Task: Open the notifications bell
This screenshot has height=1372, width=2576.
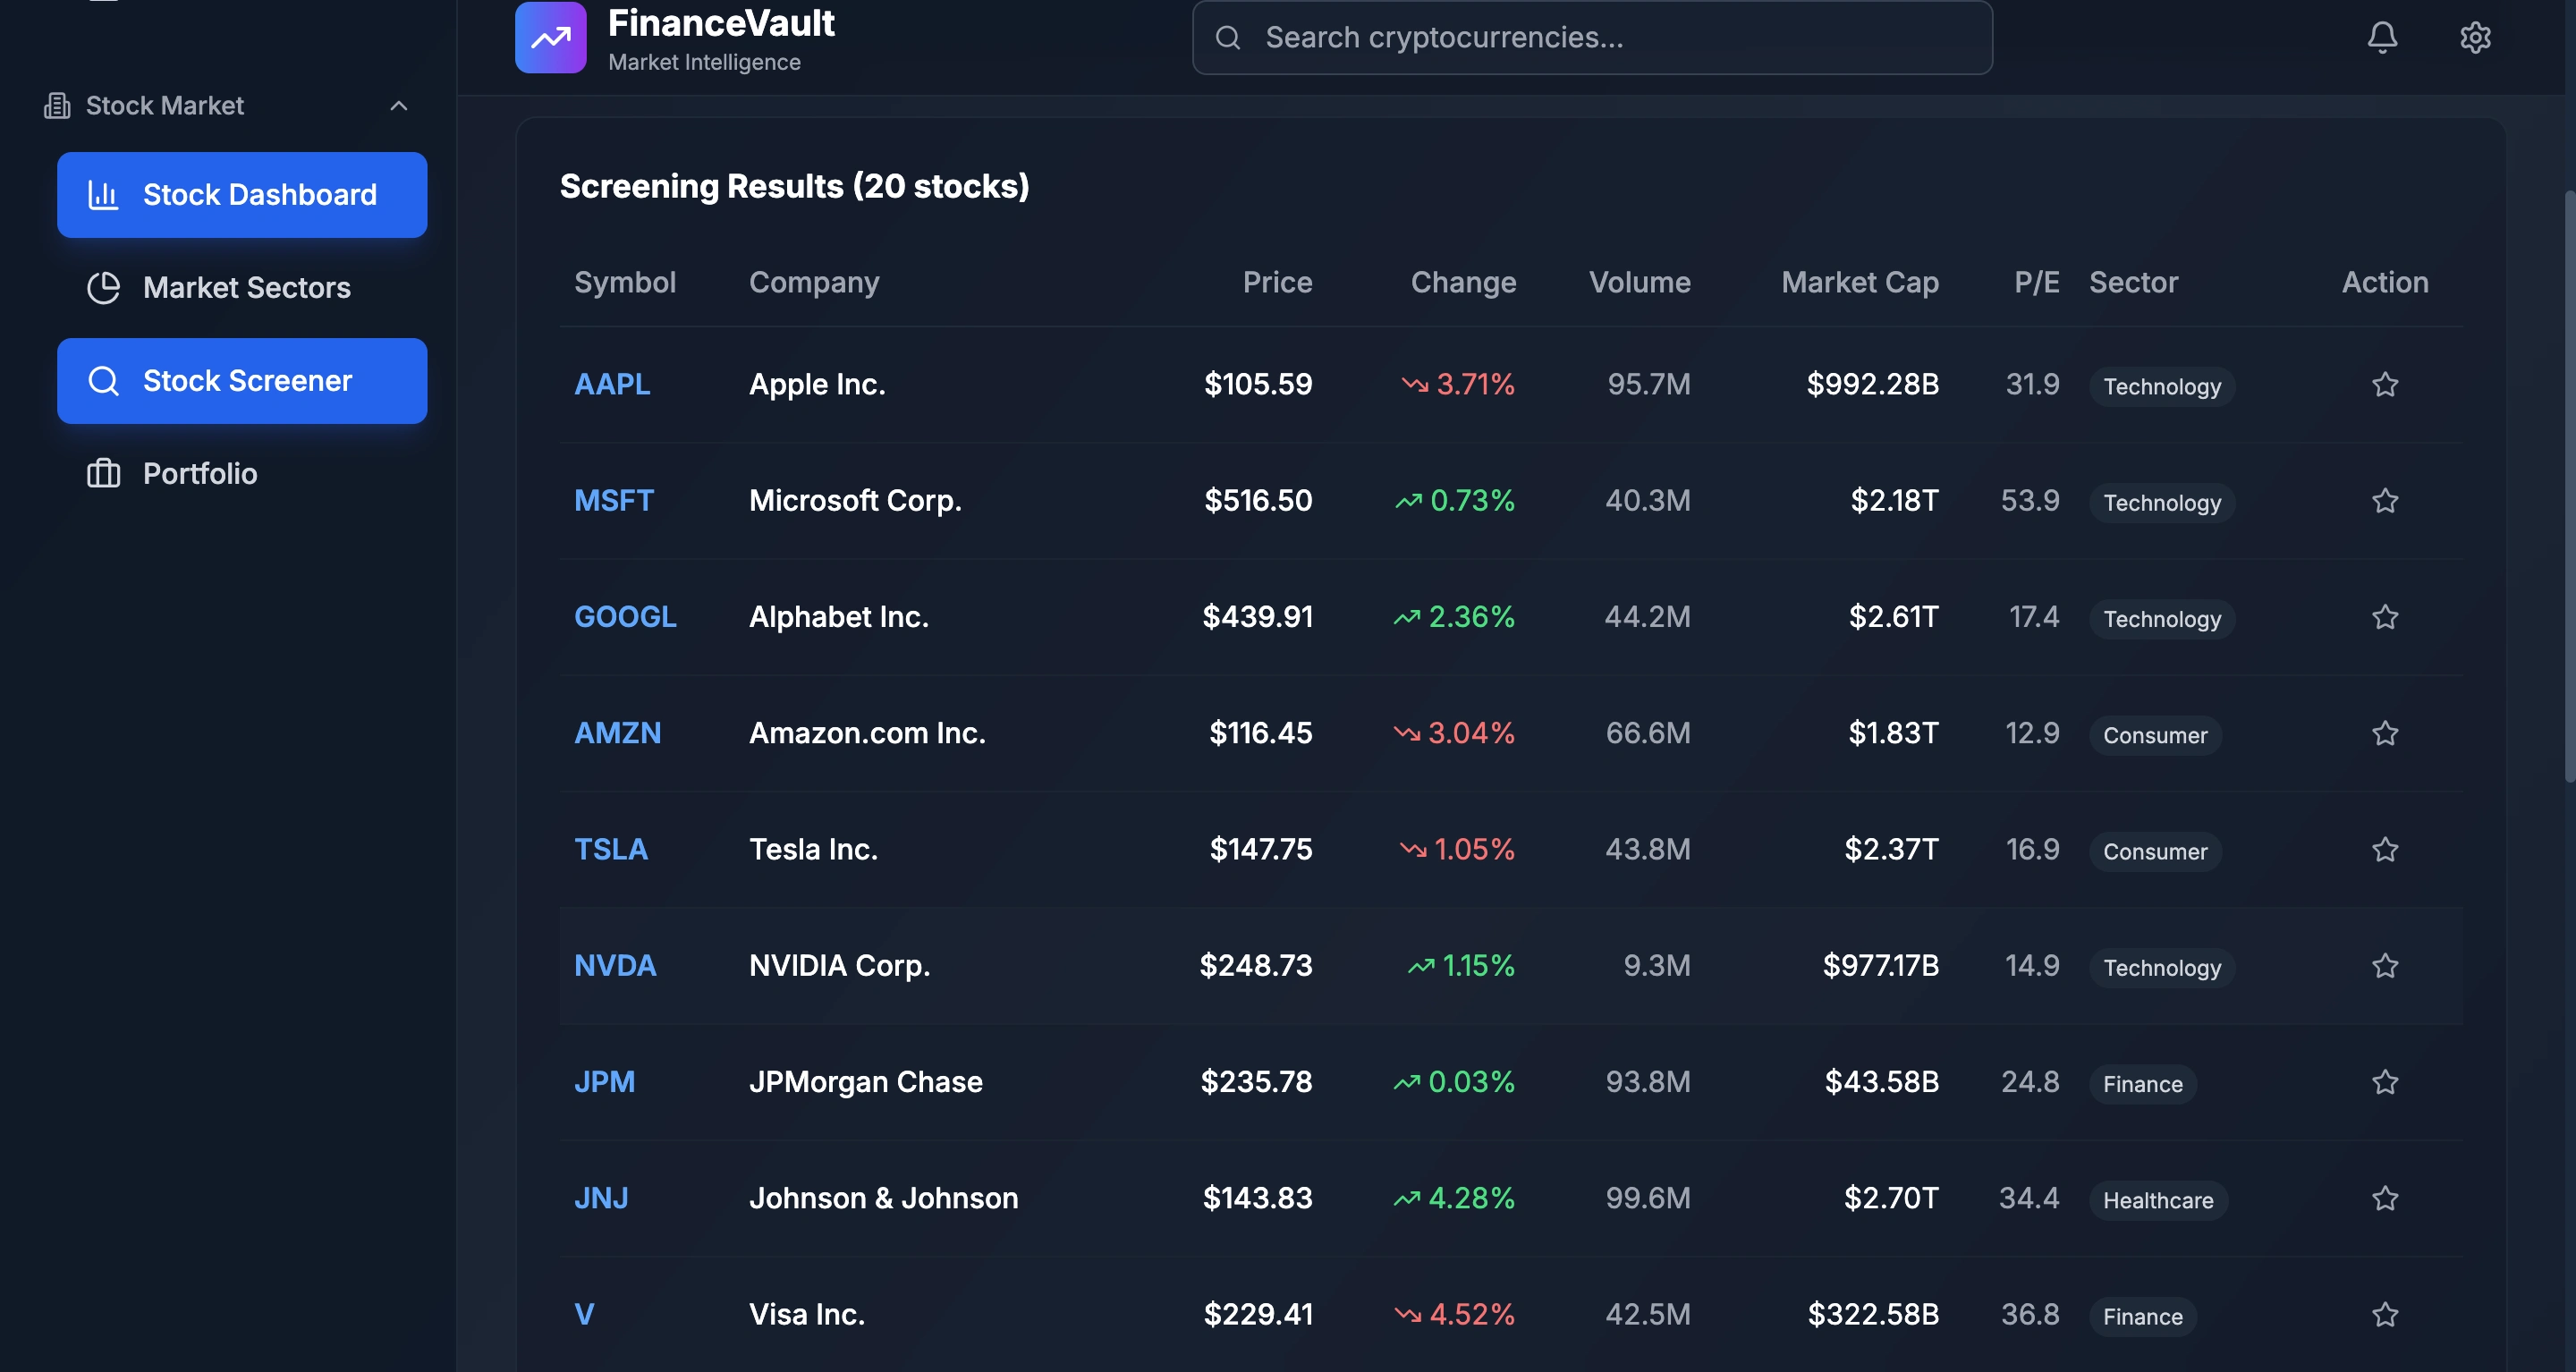Action: 2382,37
